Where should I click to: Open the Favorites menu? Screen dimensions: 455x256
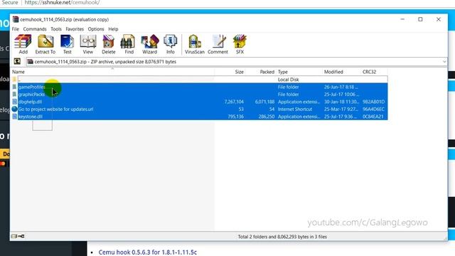tap(75, 29)
